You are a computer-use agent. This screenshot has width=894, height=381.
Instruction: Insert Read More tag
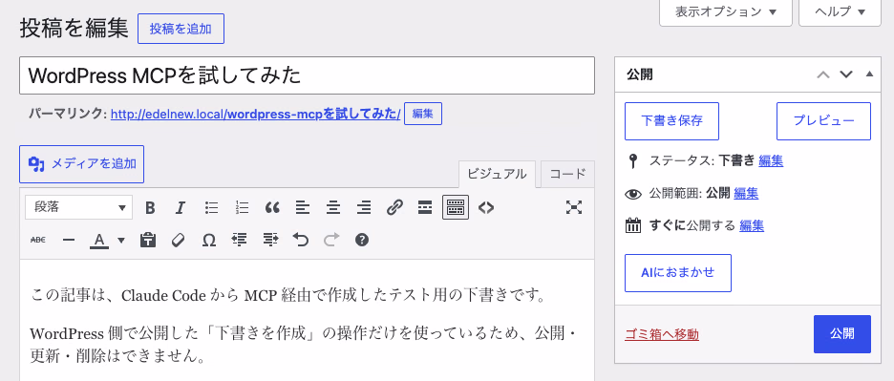[425, 207]
